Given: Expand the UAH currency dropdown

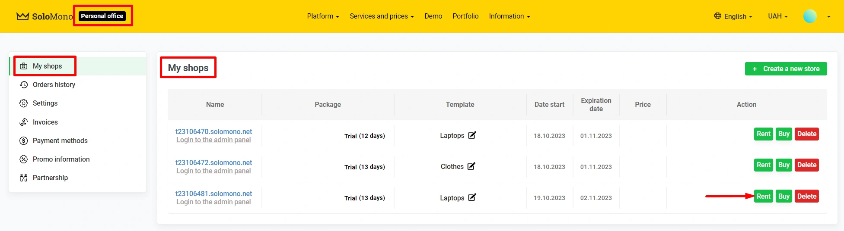Looking at the screenshot, I should pos(777,16).
